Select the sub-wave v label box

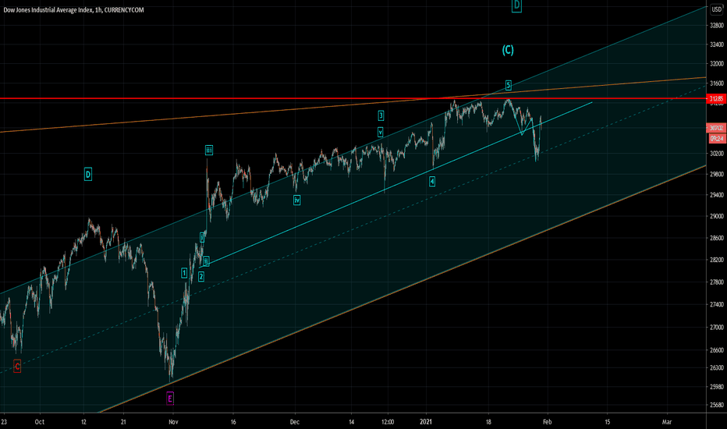[x=380, y=132]
